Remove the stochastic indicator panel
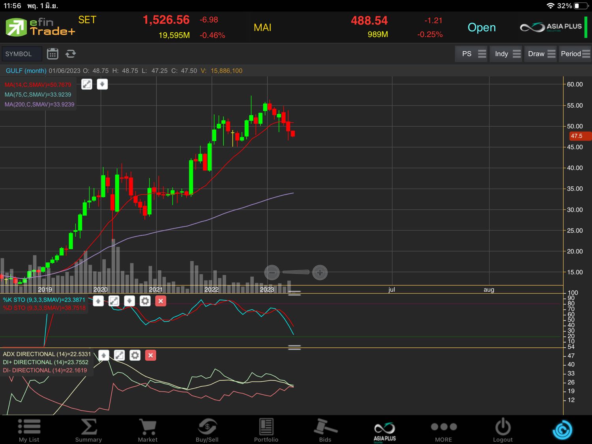The height and width of the screenshot is (444, 592). point(161,301)
